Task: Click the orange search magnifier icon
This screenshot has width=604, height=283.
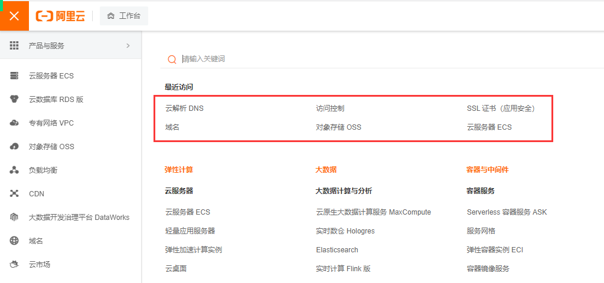Action: pyautogui.click(x=172, y=59)
